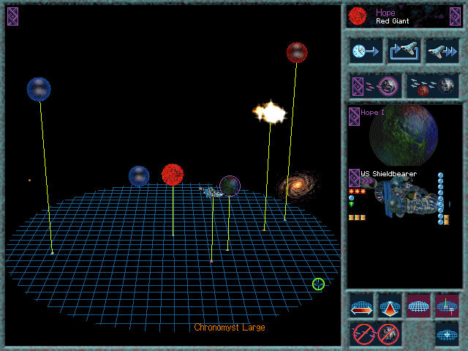This screenshot has width=468, height=351.
Task: Select the blue planet left of the red star
Action: coord(139,176)
